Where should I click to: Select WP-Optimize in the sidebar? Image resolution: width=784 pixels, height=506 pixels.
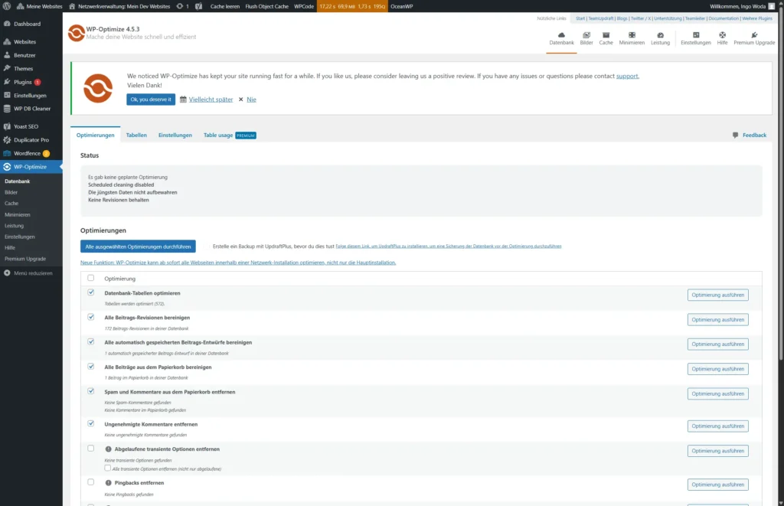coord(31,167)
